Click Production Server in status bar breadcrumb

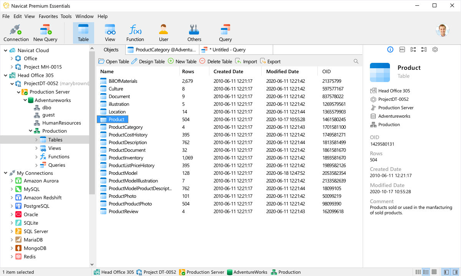pyautogui.click(x=201, y=272)
